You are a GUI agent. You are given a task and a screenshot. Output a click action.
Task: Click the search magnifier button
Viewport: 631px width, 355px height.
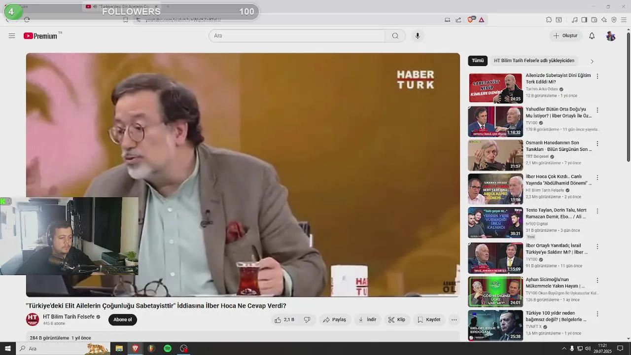pyautogui.click(x=395, y=35)
